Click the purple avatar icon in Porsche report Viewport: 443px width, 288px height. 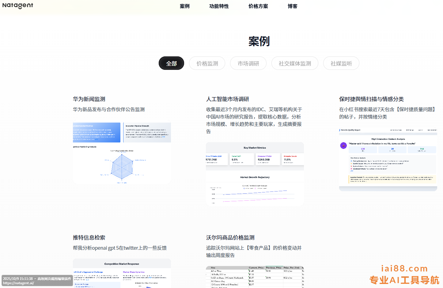tap(343, 146)
